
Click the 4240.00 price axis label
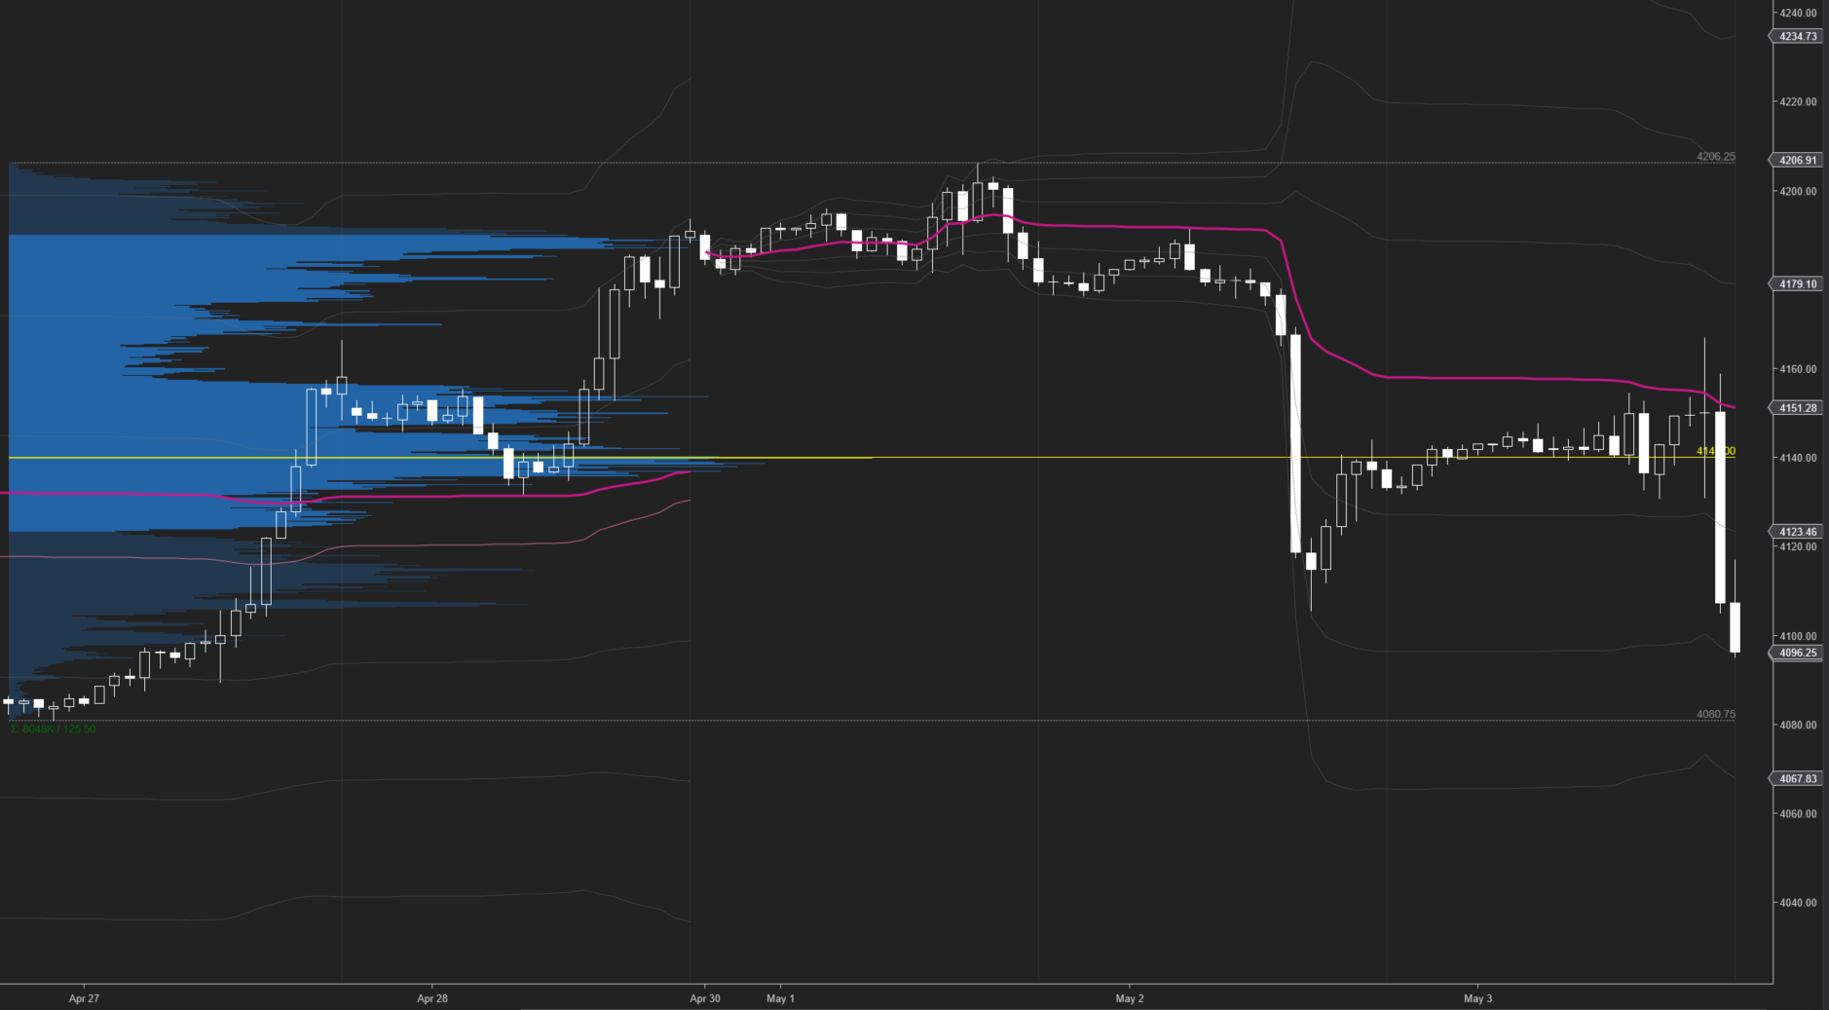point(1798,13)
